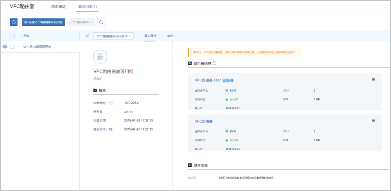Image resolution: width=391 pixels, height=191 pixels.
Task: Open the admin owner link
Action: (x=129, y=112)
